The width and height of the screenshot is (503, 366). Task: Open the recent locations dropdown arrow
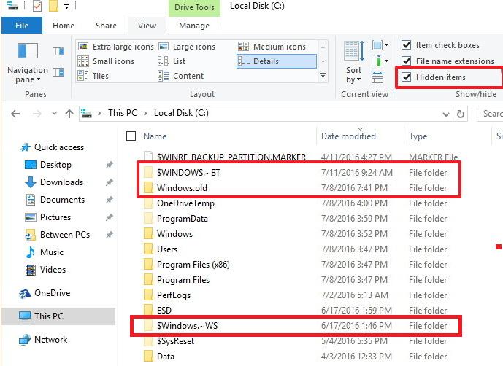[54, 114]
